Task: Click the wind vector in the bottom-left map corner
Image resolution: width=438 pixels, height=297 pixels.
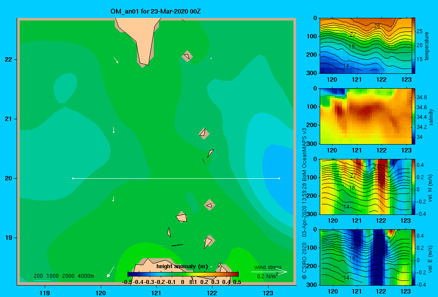Action: 110,272
